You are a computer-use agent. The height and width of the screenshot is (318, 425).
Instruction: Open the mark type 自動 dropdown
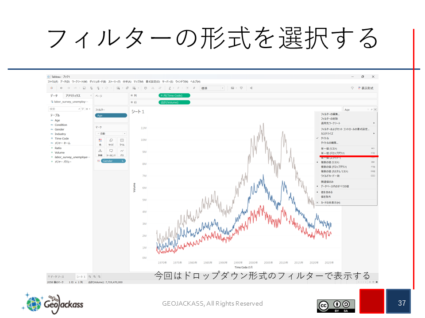pos(111,133)
